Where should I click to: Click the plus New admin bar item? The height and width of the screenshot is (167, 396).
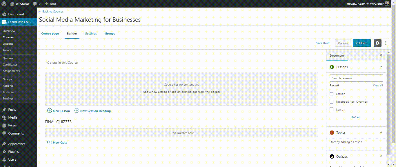tap(50, 4)
